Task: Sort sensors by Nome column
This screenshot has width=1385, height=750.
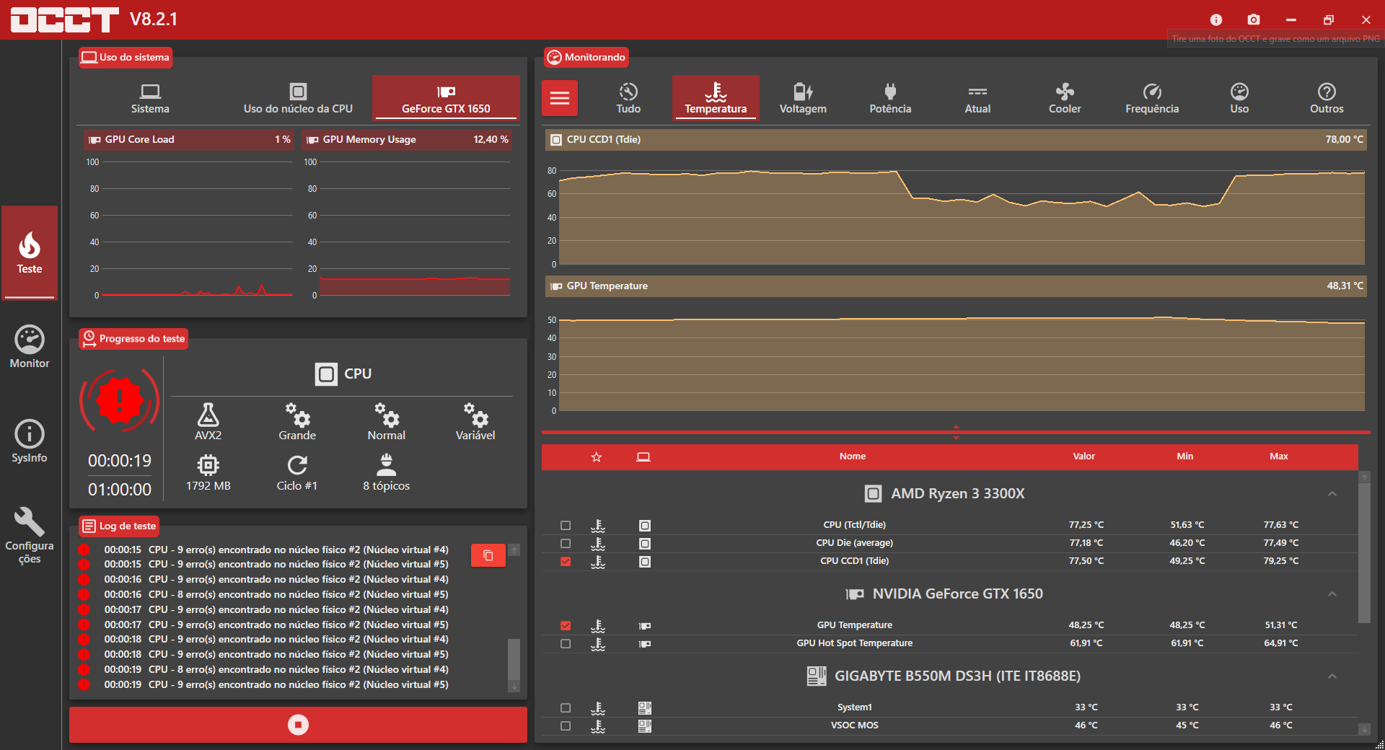Action: (853, 456)
